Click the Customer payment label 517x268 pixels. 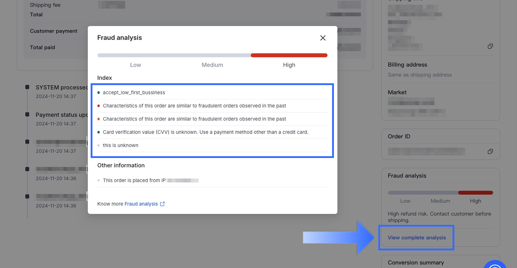point(54,31)
